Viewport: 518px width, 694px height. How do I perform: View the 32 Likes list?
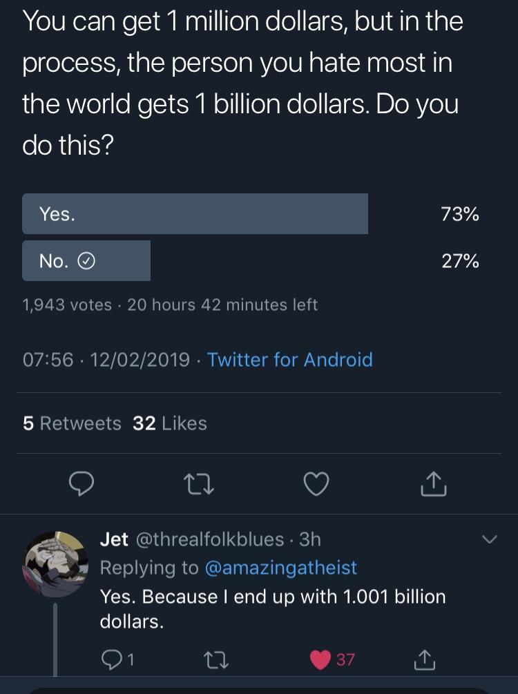click(170, 423)
